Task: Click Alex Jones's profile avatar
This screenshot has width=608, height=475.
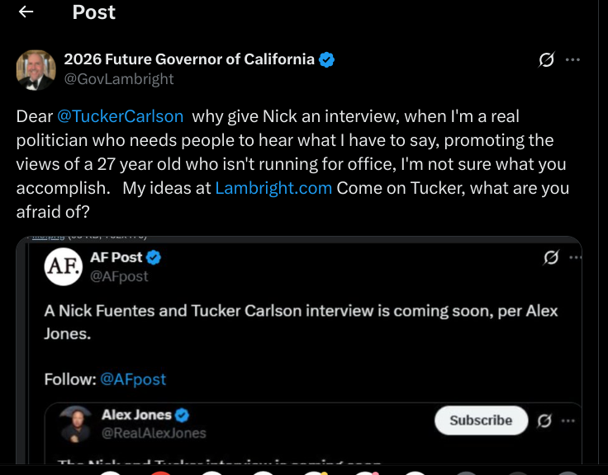Action: tap(77, 424)
